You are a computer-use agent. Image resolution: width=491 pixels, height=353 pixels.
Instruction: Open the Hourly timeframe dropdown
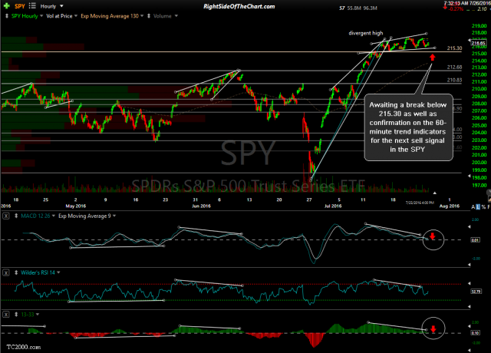pos(61,6)
